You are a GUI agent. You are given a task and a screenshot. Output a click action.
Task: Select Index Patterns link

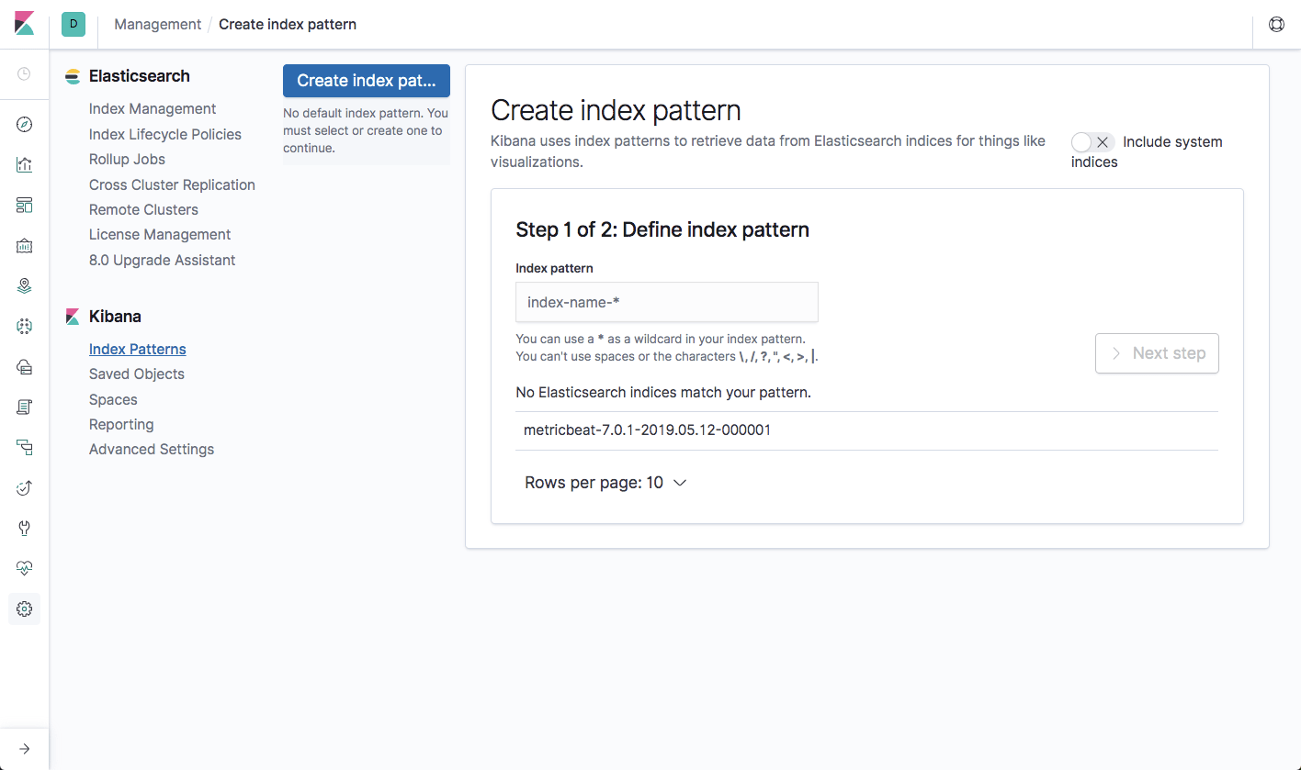138,350
